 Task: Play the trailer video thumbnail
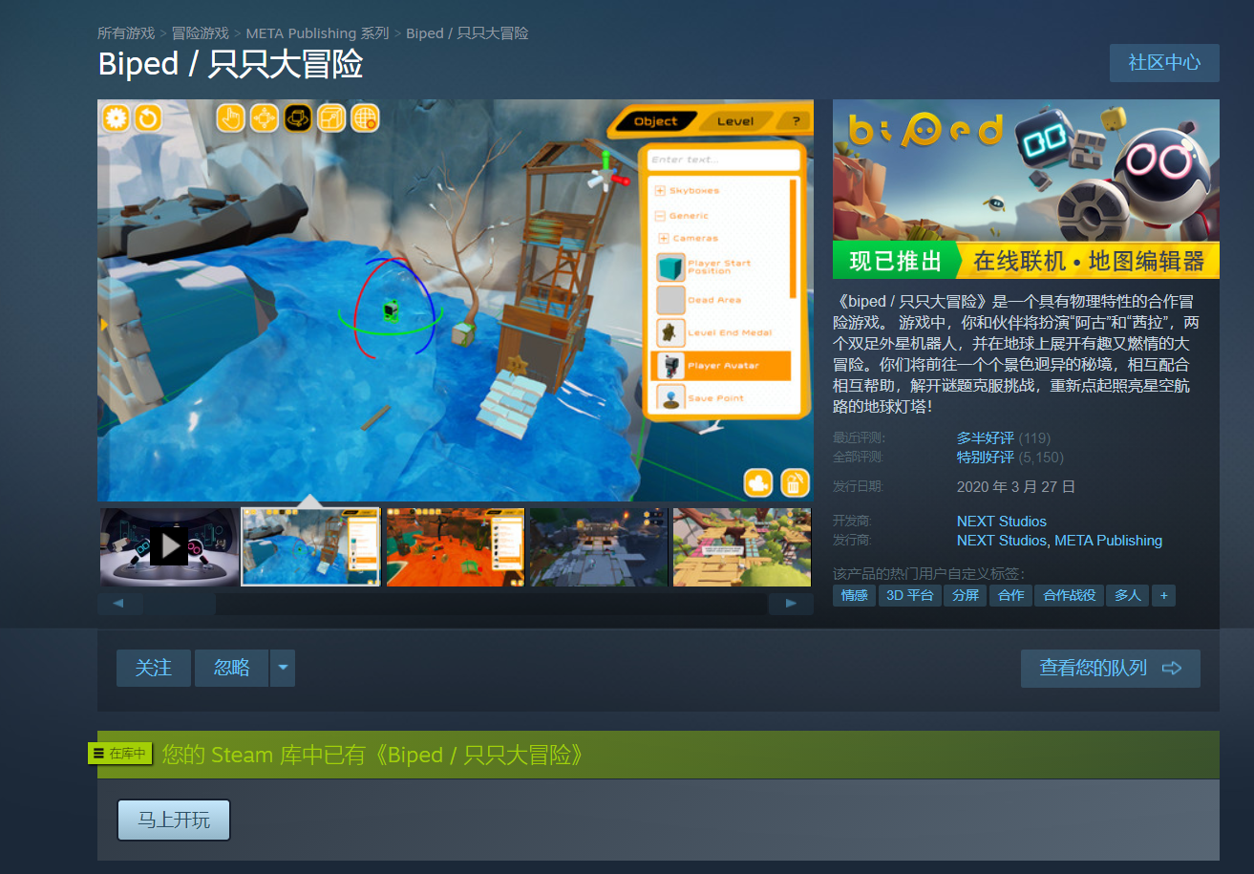[x=169, y=546]
